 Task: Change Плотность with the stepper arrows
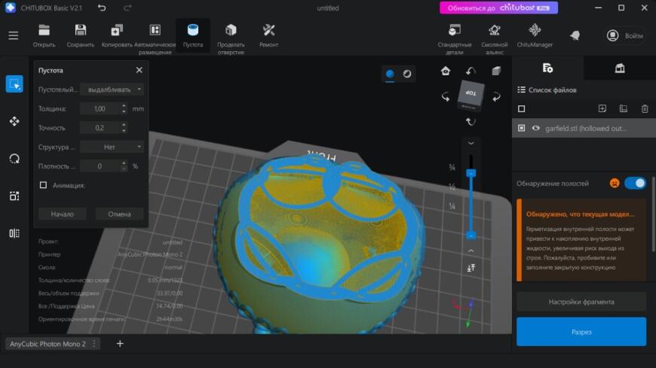(x=124, y=166)
